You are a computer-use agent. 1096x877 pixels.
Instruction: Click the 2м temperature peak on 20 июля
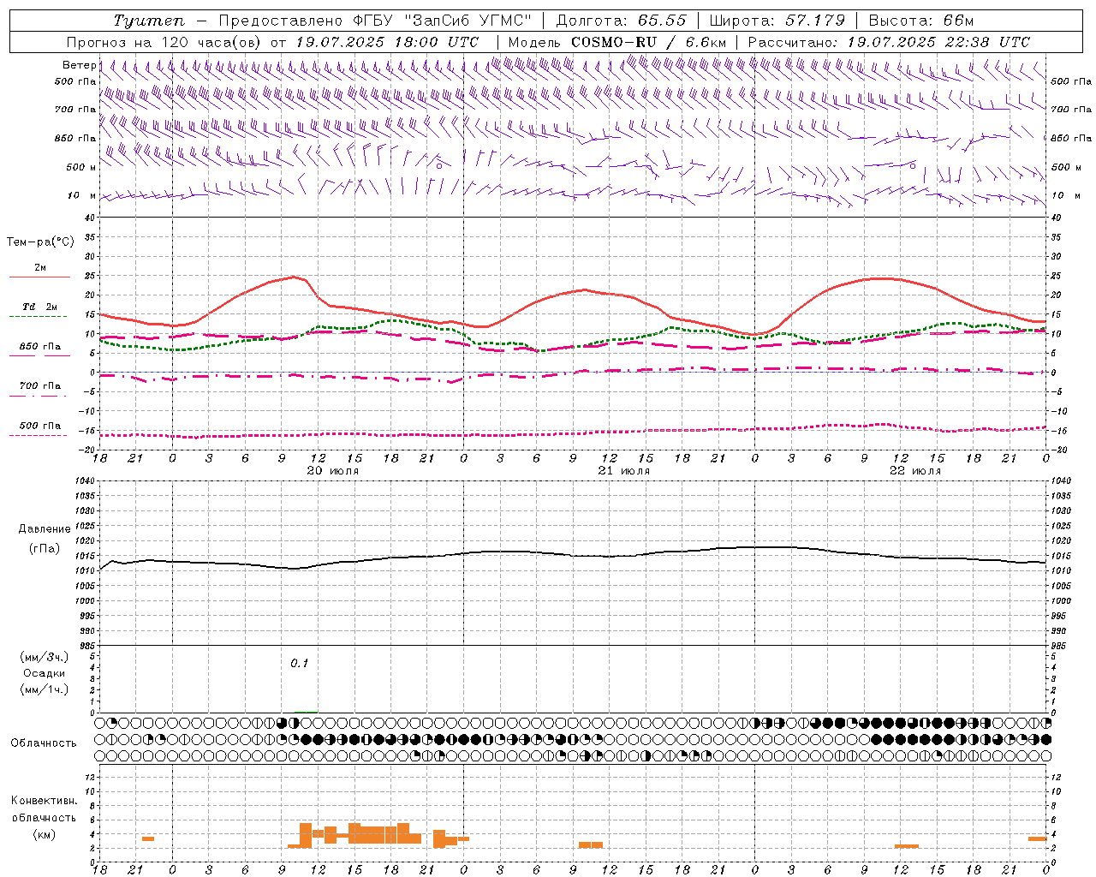295,276
